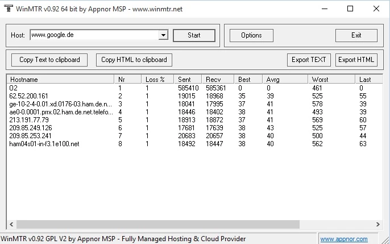Click the window resize grip in status bar
The height and width of the screenshot is (244, 390).
tap(386, 240)
